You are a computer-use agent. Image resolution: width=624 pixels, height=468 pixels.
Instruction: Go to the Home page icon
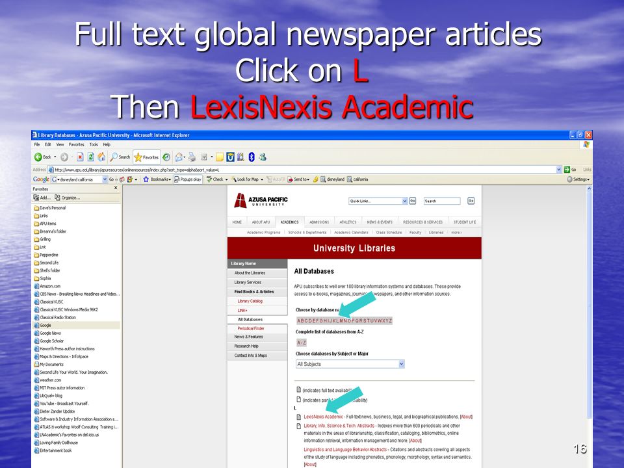point(101,157)
